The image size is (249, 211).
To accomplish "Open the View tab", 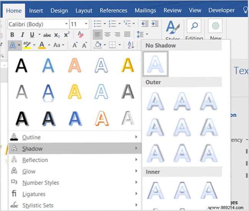I will click(x=195, y=10).
